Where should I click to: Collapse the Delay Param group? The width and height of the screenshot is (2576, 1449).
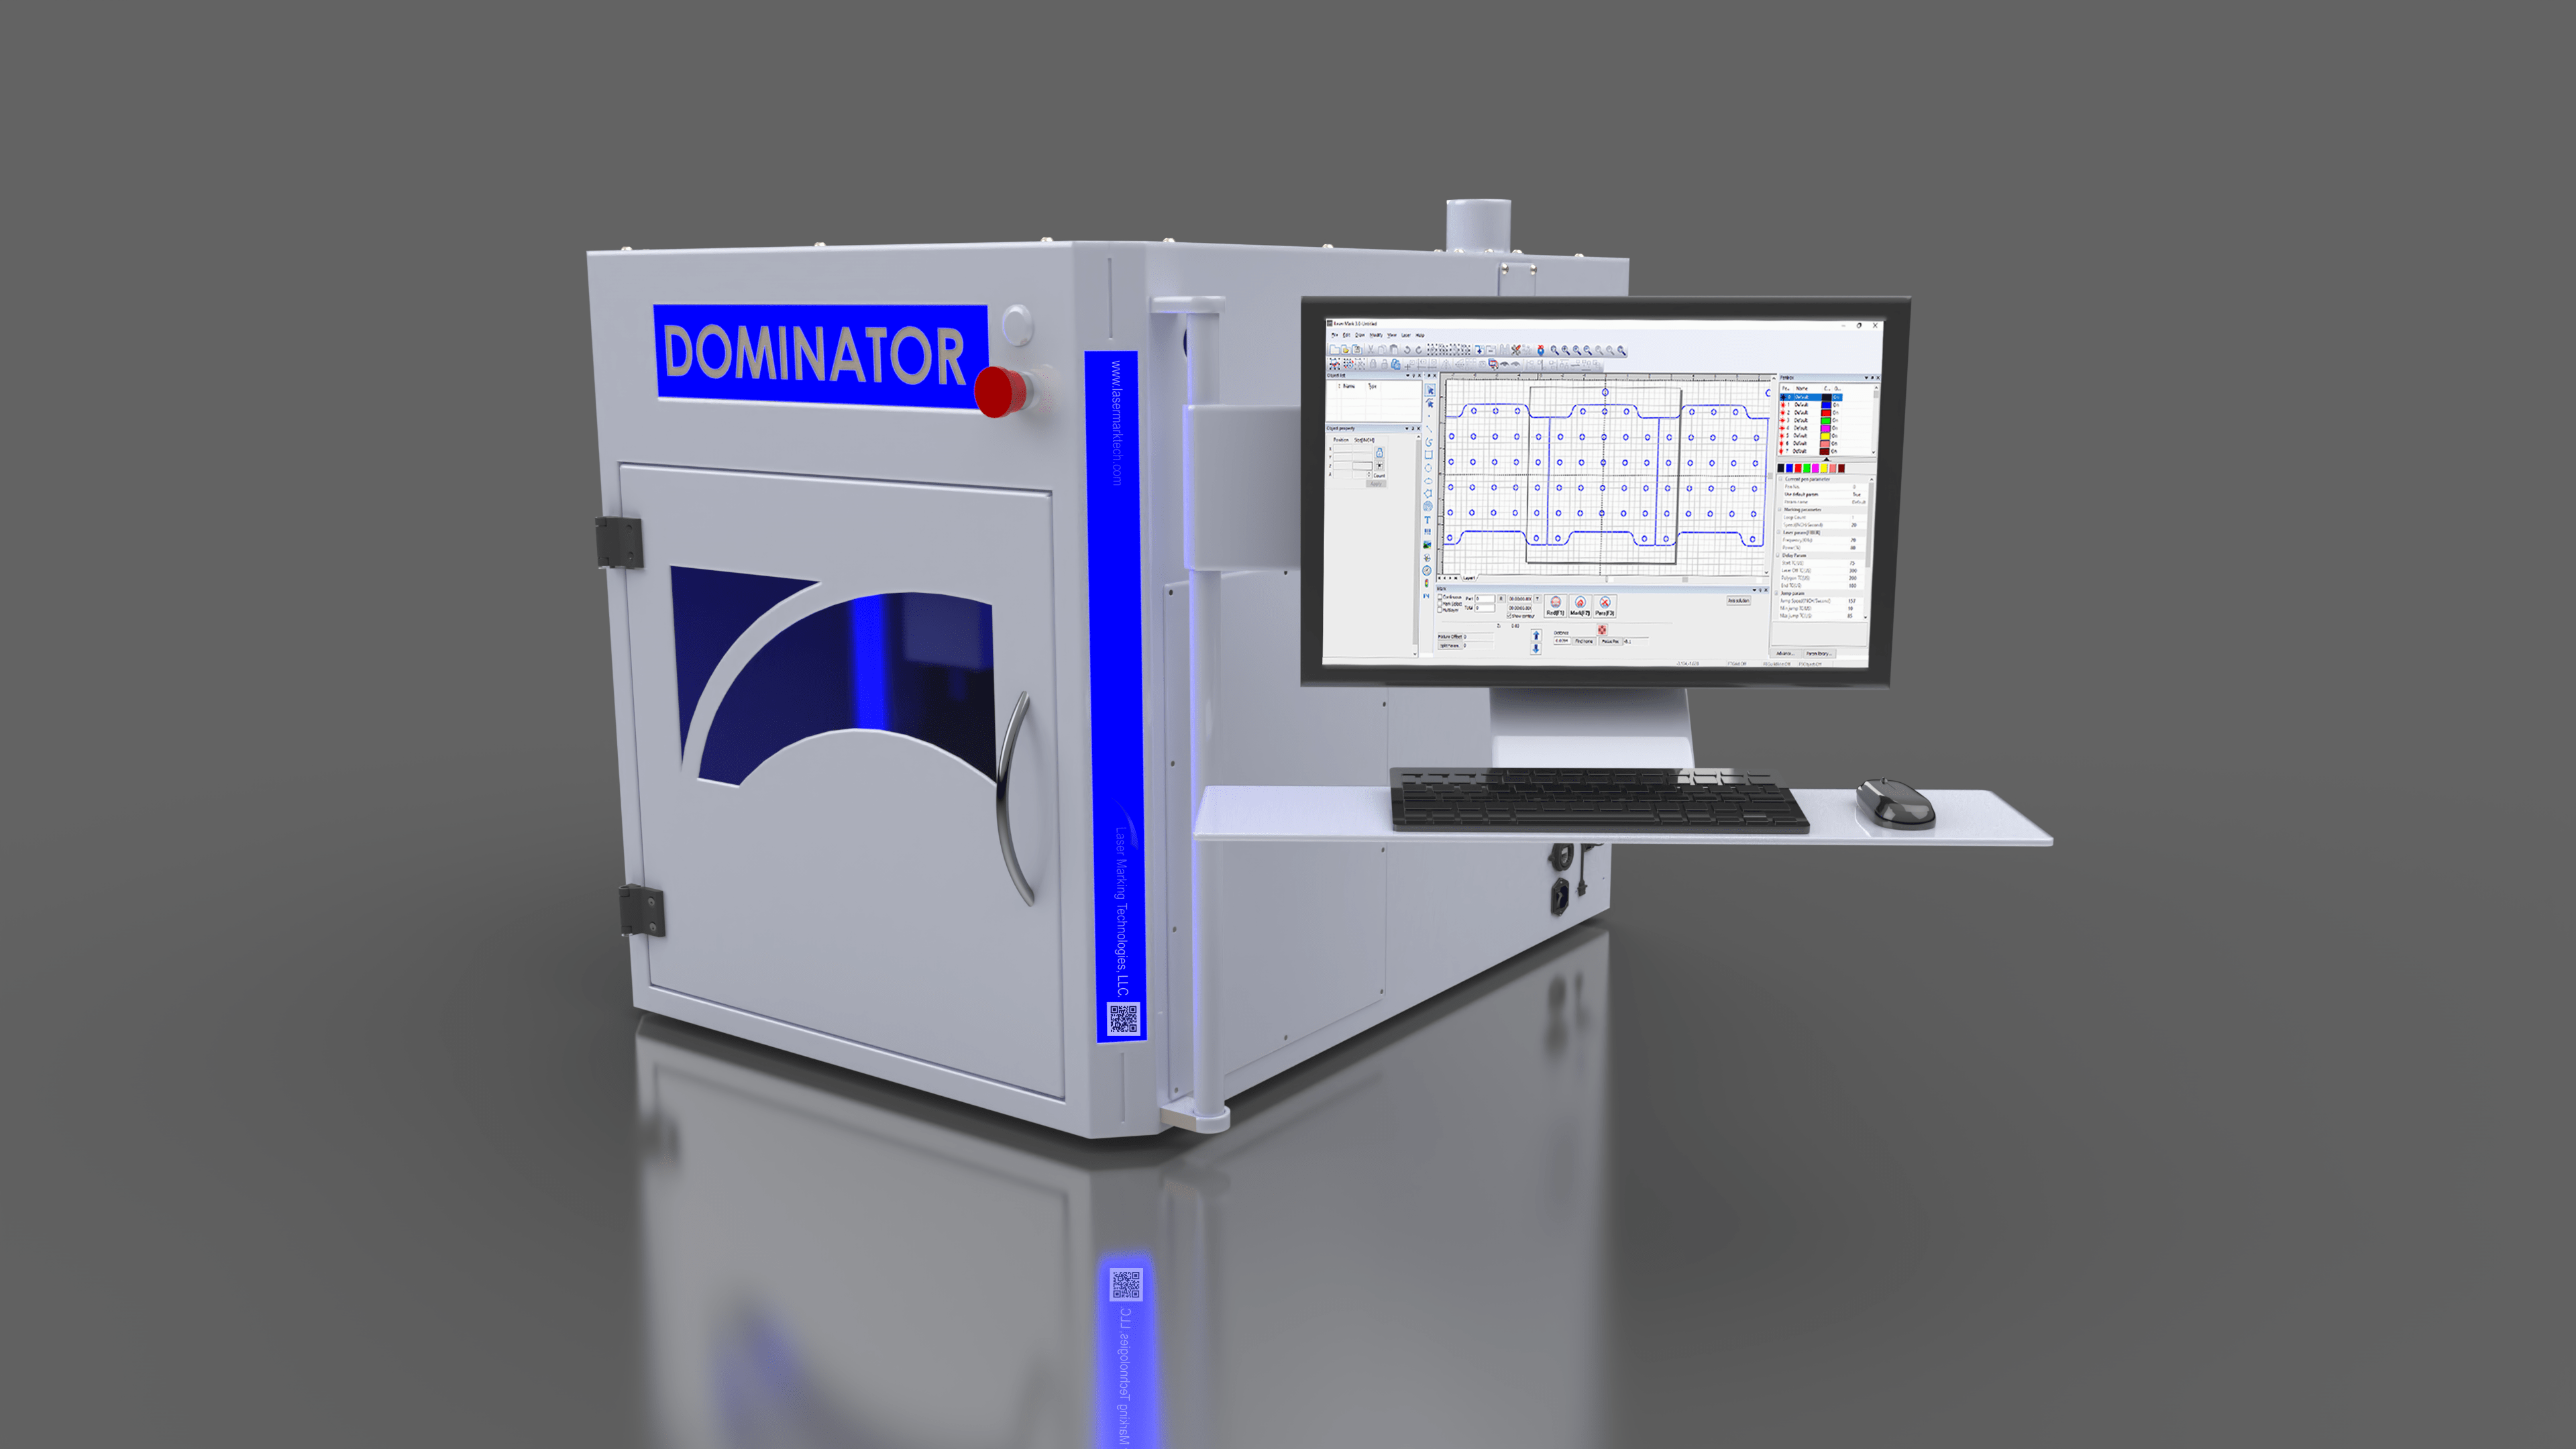coord(1778,556)
